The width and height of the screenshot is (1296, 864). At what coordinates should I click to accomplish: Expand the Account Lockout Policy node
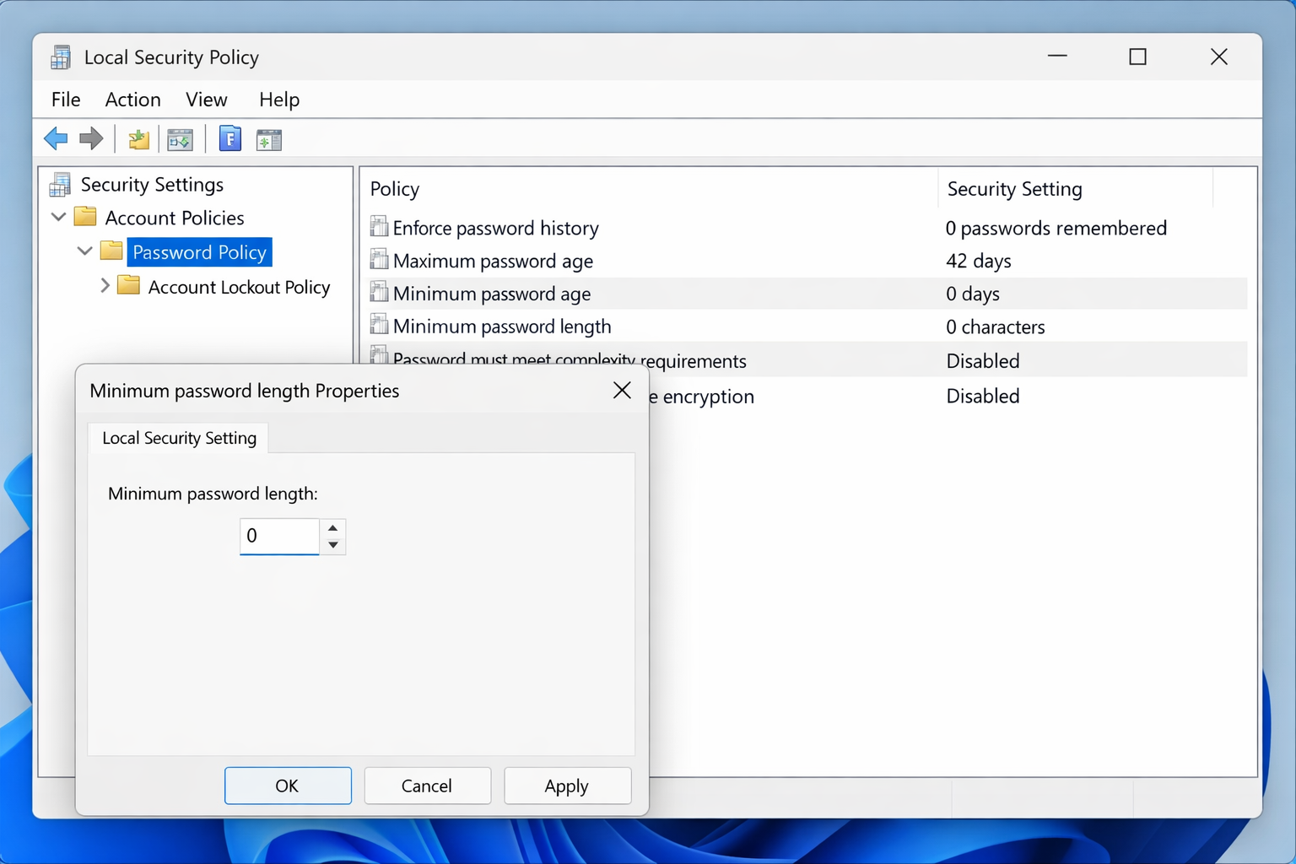pyautogui.click(x=105, y=286)
